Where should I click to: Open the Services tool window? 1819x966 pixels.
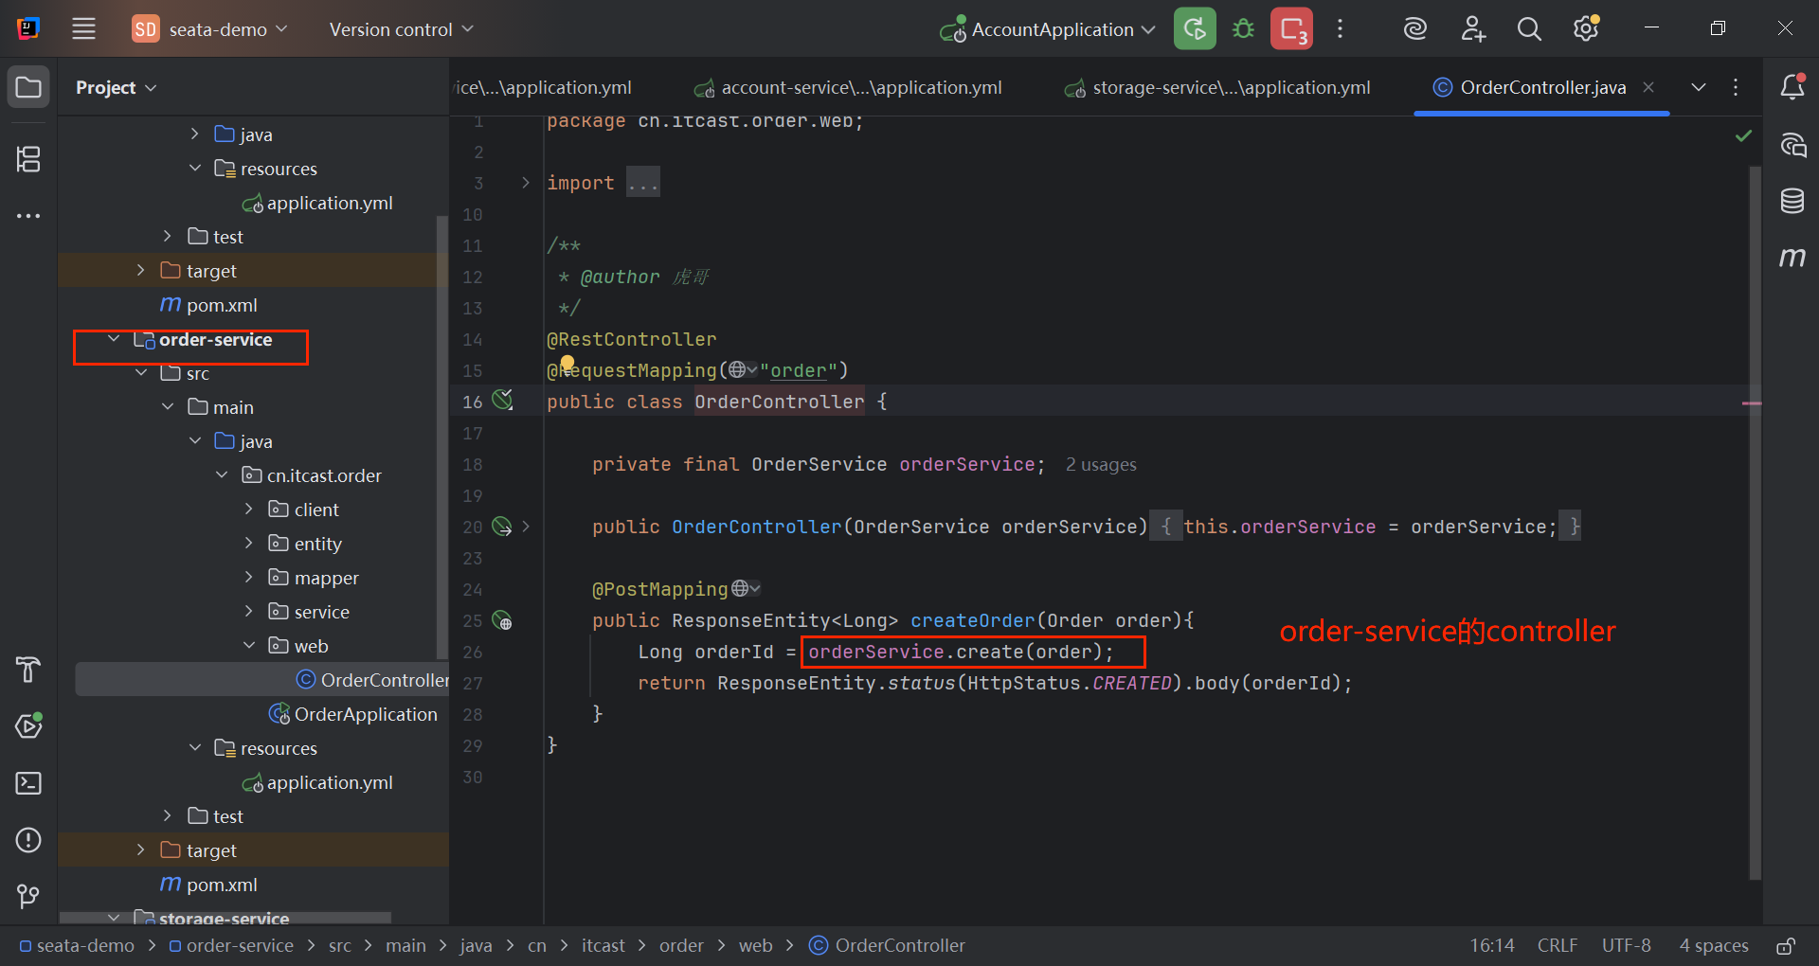pyautogui.click(x=28, y=725)
